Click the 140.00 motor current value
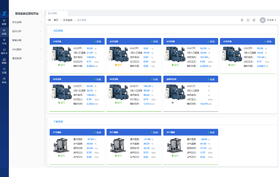Screen dimensions: 280x177 tap(91, 57)
